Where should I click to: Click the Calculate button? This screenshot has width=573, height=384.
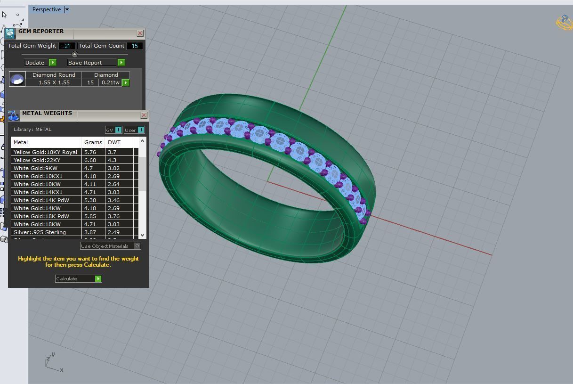click(78, 278)
